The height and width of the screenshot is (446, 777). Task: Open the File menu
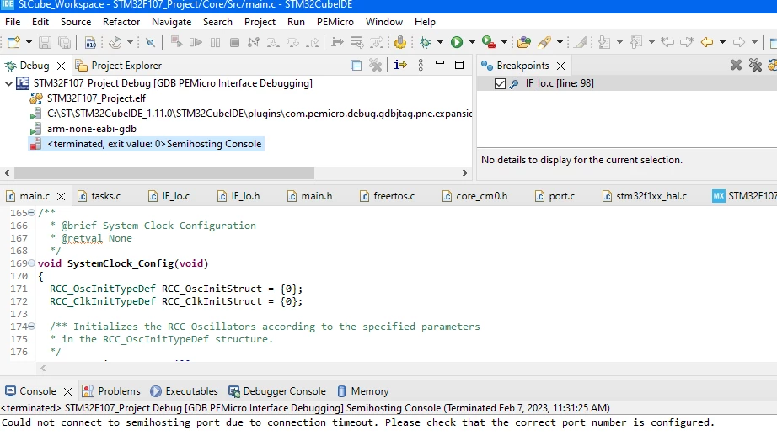click(13, 22)
